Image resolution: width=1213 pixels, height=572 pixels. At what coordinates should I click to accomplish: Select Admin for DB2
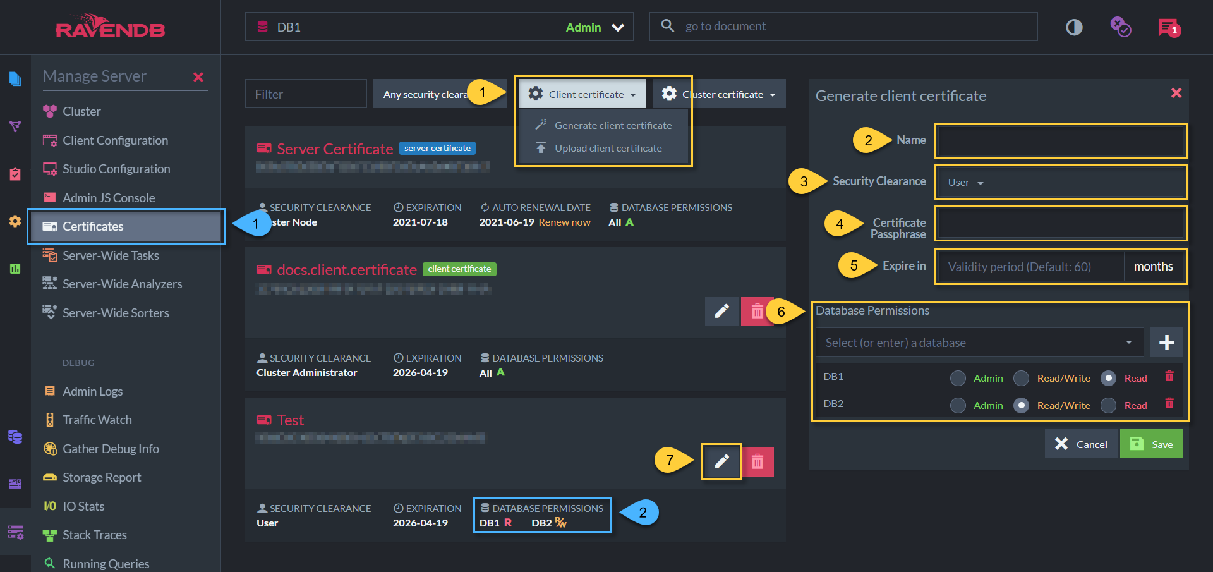pos(958,405)
